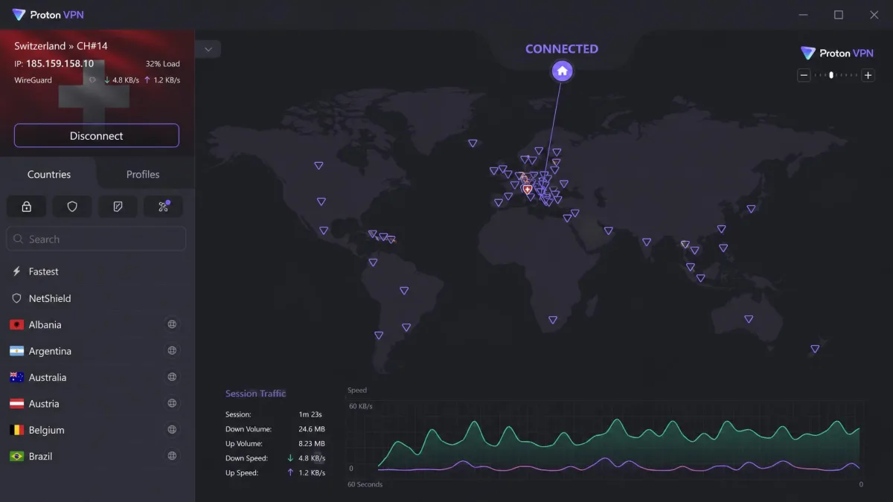Click the Disconnect button
This screenshot has height=502, width=893.
tap(97, 135)
